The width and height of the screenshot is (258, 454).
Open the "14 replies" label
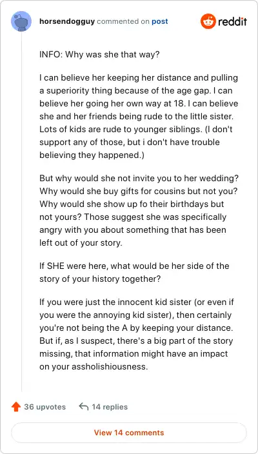[x=110, y=407]
